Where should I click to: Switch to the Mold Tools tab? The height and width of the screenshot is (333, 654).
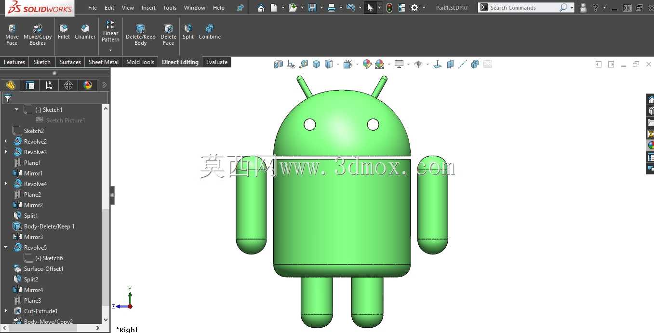tap(140, 62)
